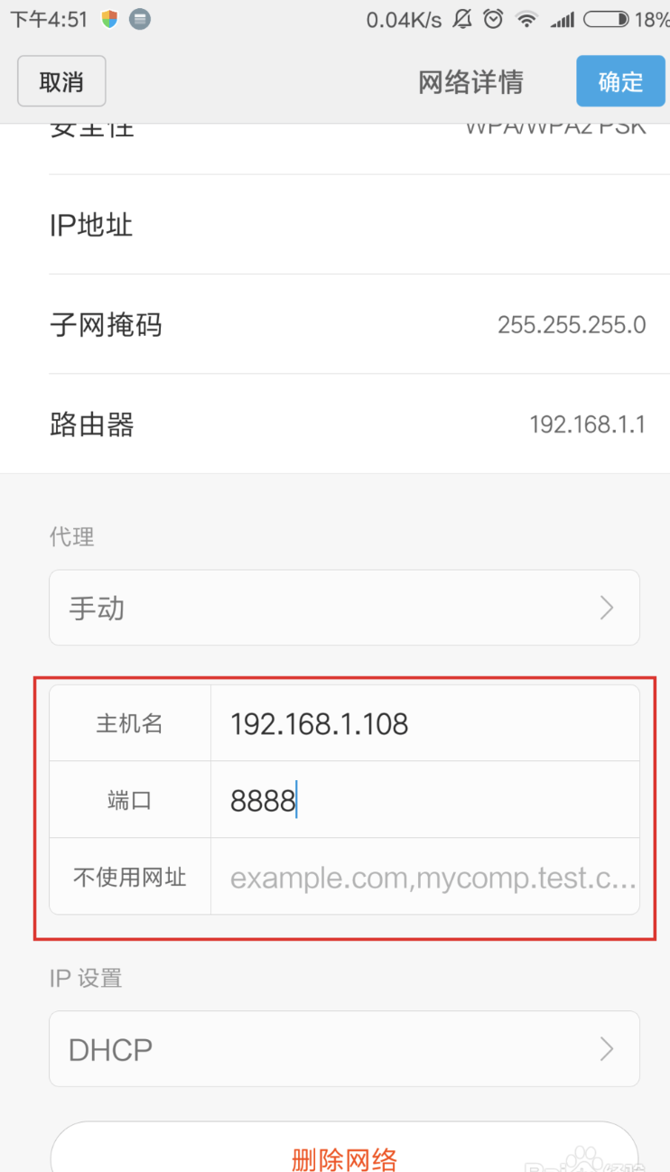Tap the muted bell icon in status bar
670x1172 pixels.
click(462, 19)
